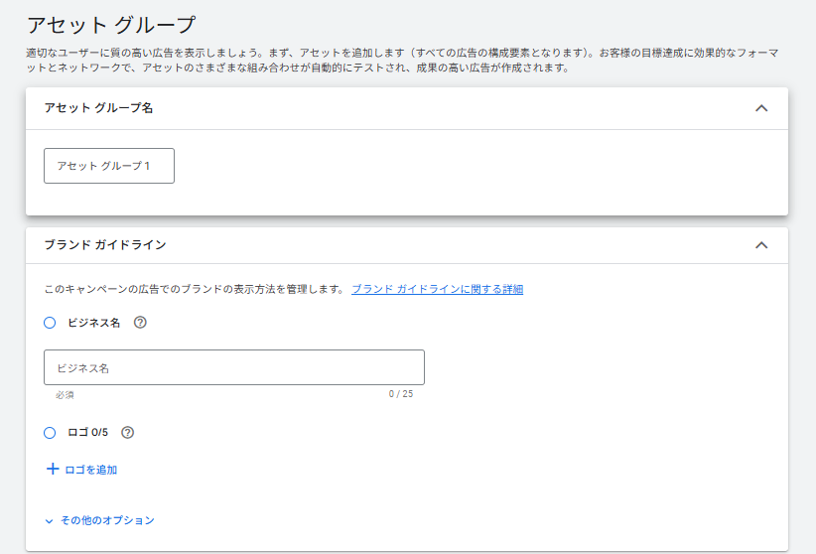816x554 pixels.
Task: Click the アセット グループ 1 name field
Action: pyautogui.click(x=109, y=166)
